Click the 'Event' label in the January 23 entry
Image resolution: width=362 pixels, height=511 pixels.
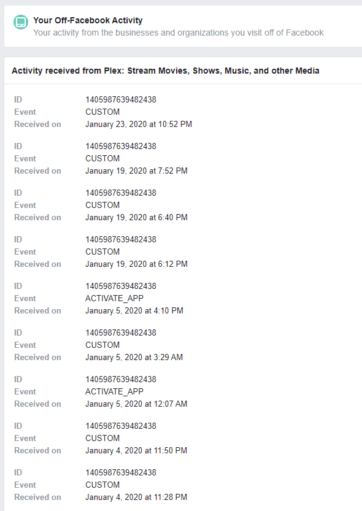[25, 112]
